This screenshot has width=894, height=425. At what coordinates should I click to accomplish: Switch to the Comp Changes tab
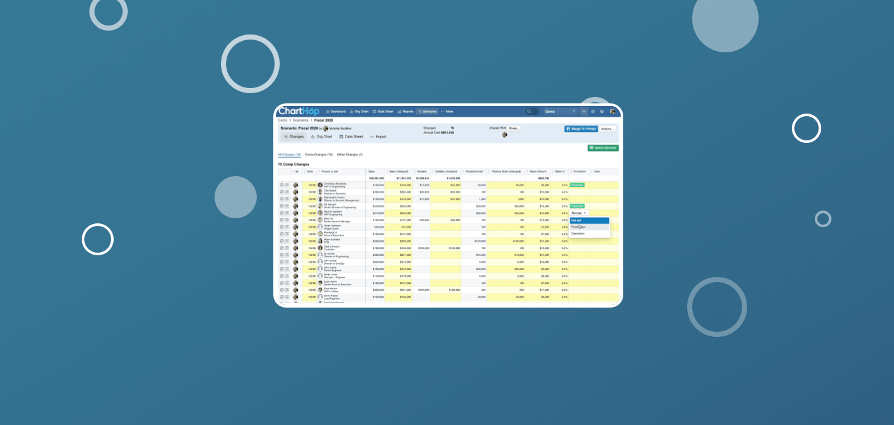tap(319, 154)
